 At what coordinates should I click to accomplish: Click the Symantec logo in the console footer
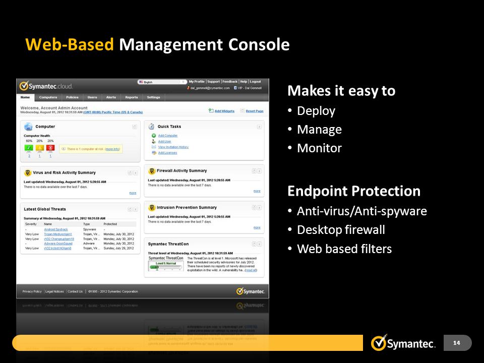click(x=251, y=291)
